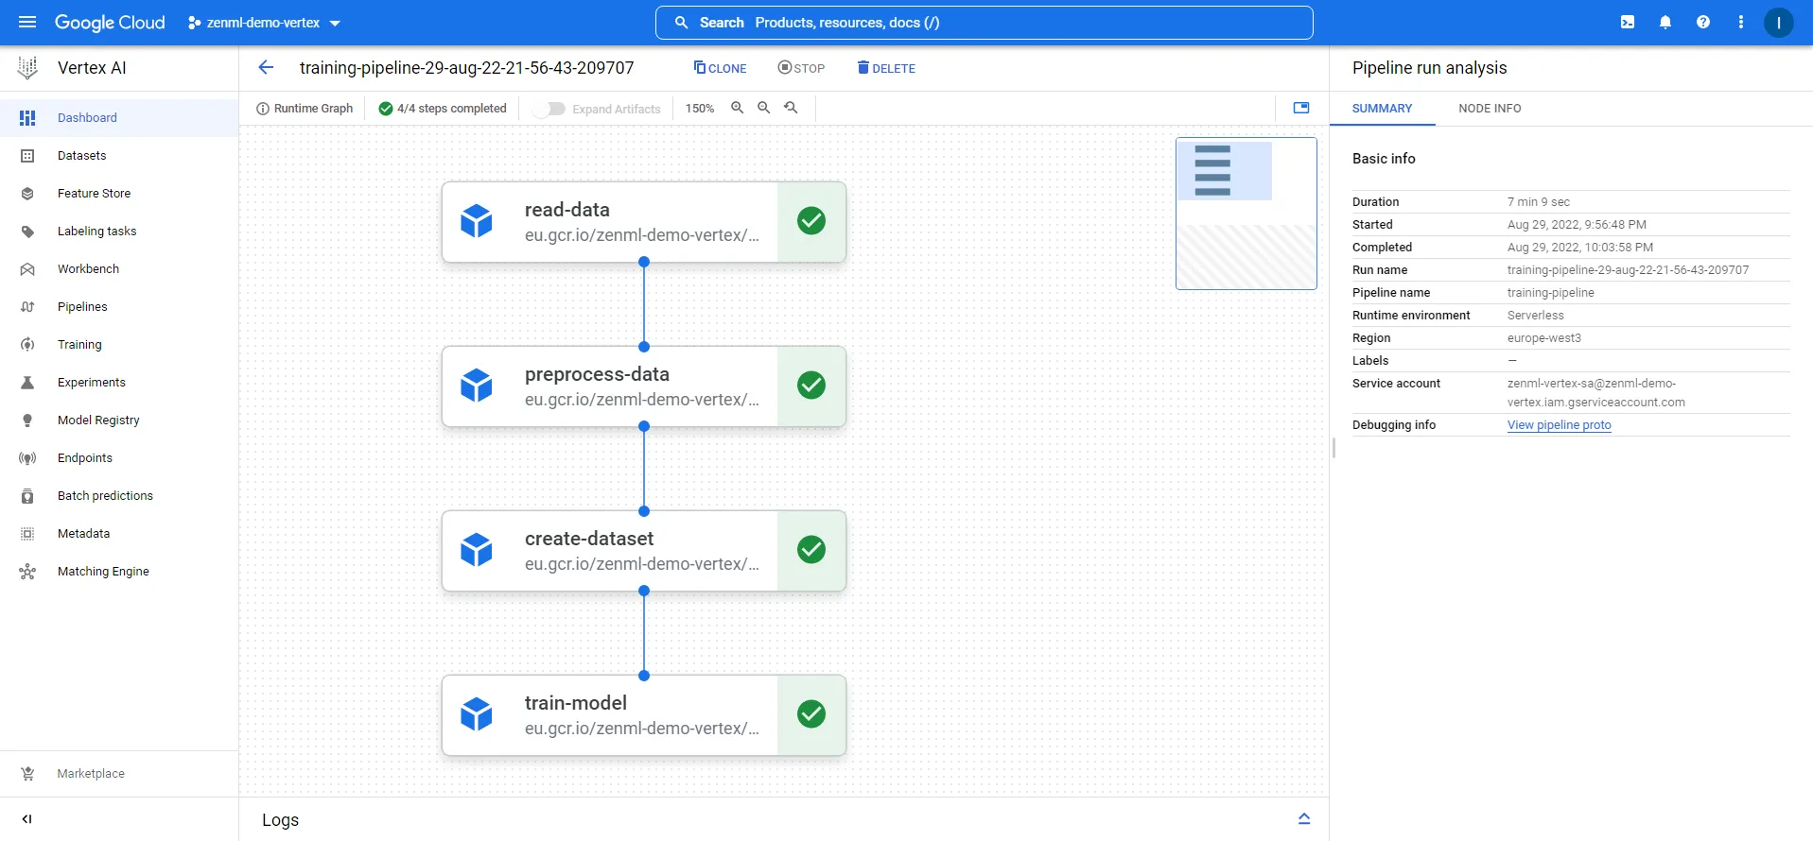1813x841 pixels.
Task: Open Marketplace in the sidebar
Action: pos(119,774)
